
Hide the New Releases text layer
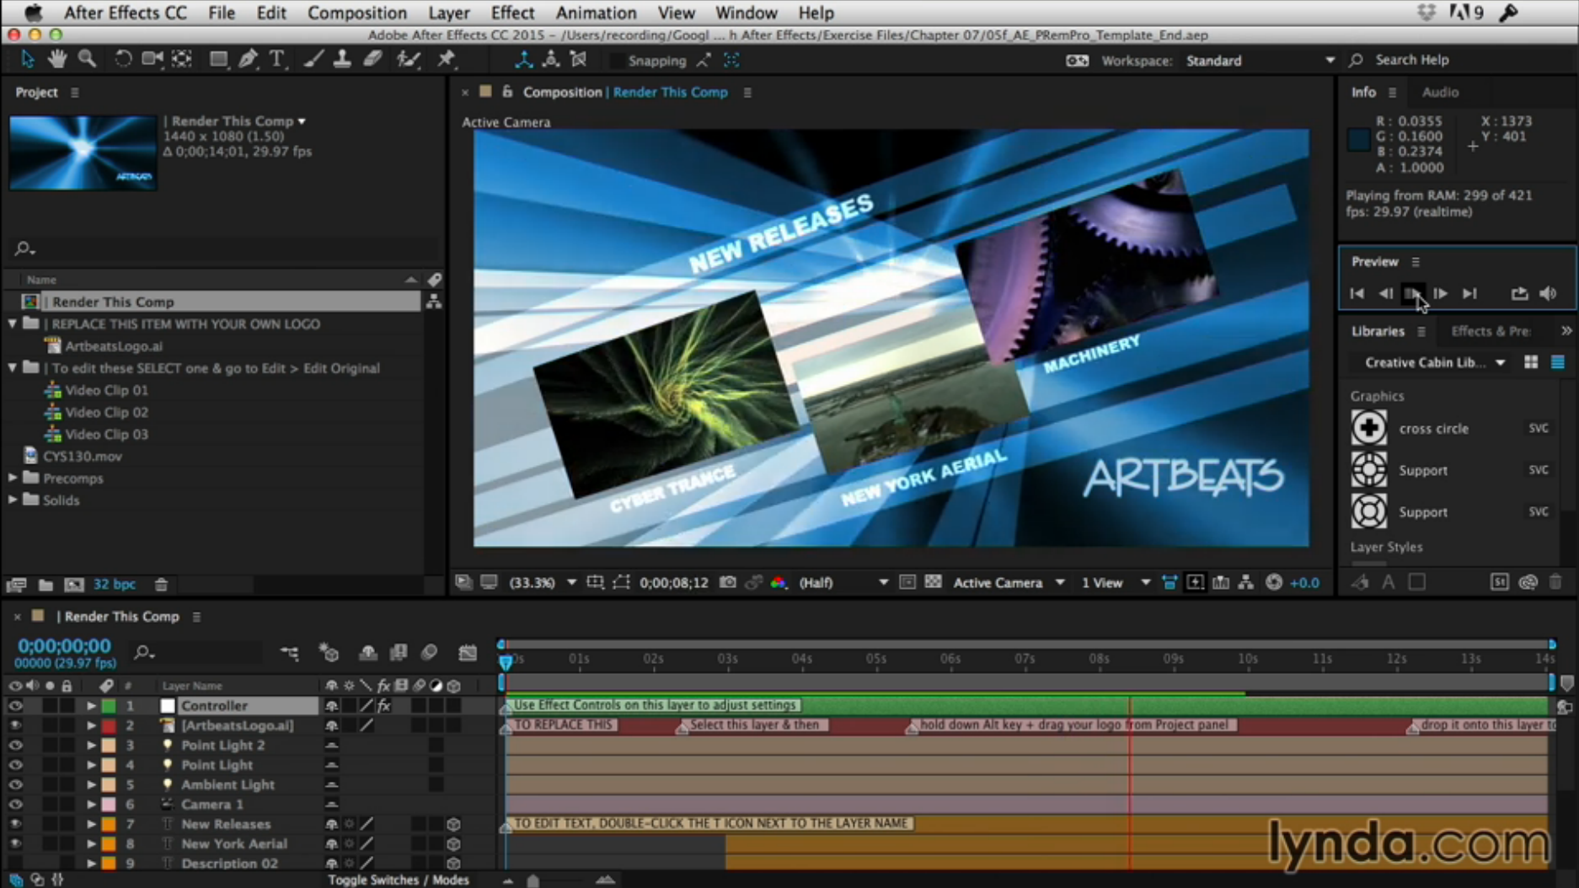coord(15,824)
